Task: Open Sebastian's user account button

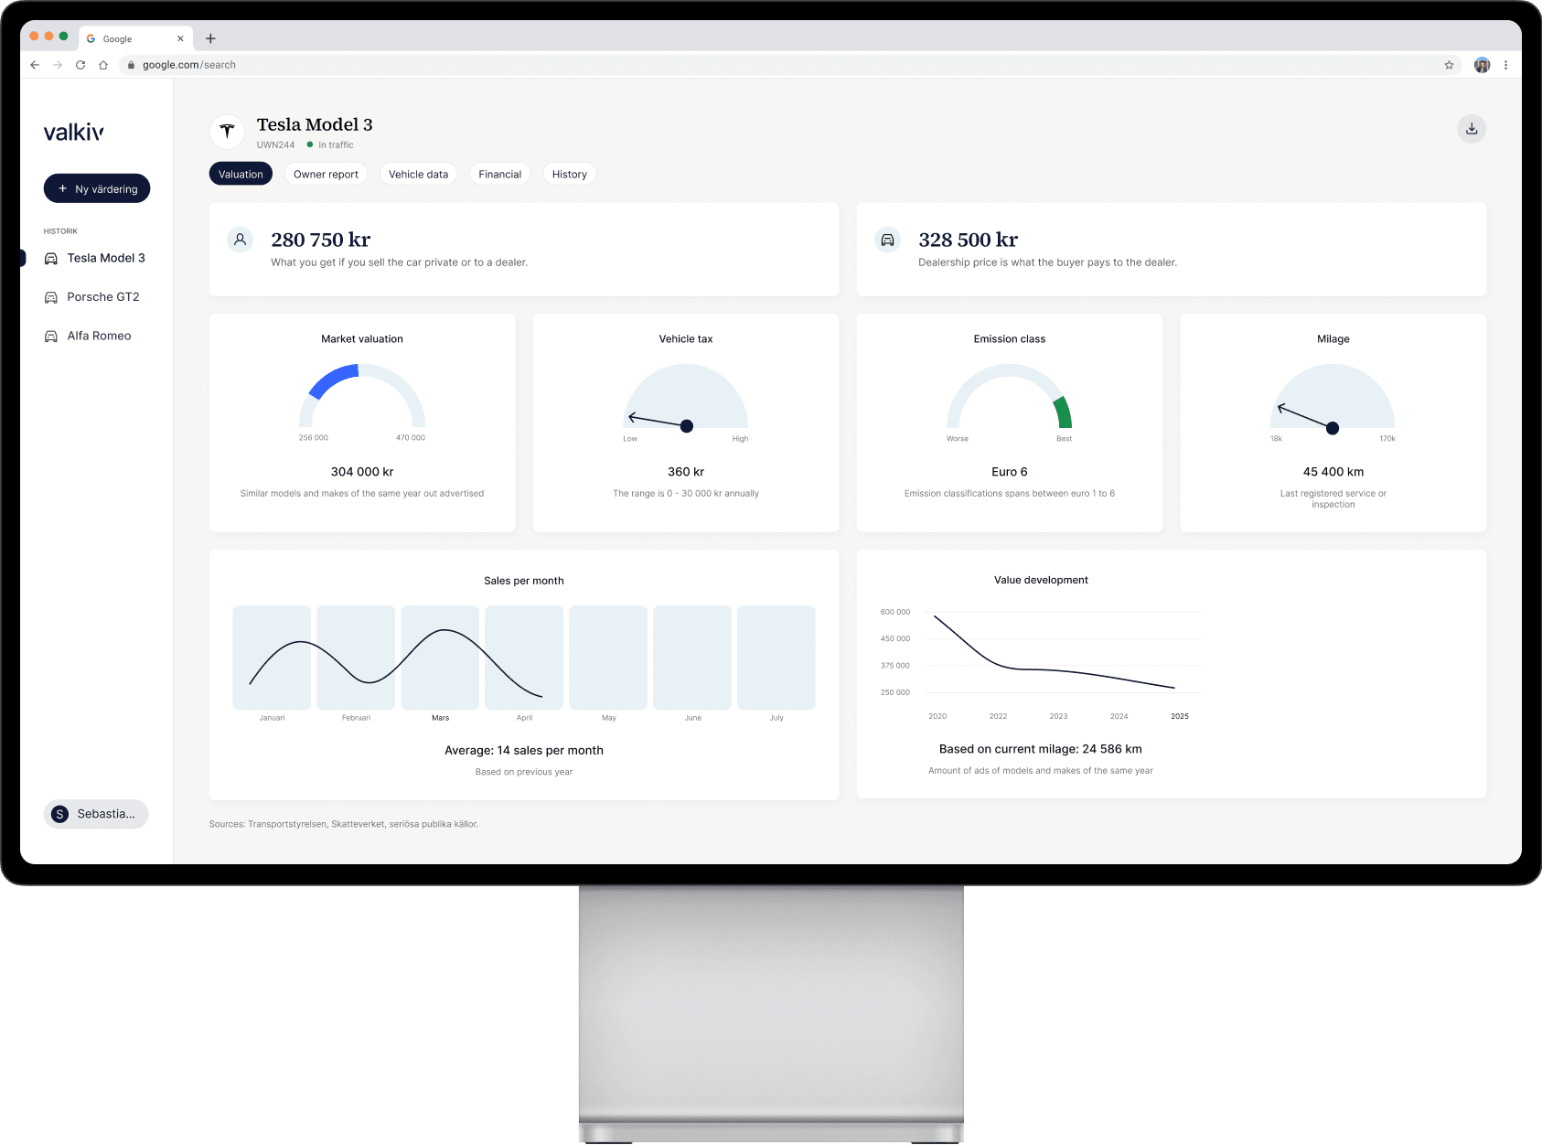Action: [96, 814]
